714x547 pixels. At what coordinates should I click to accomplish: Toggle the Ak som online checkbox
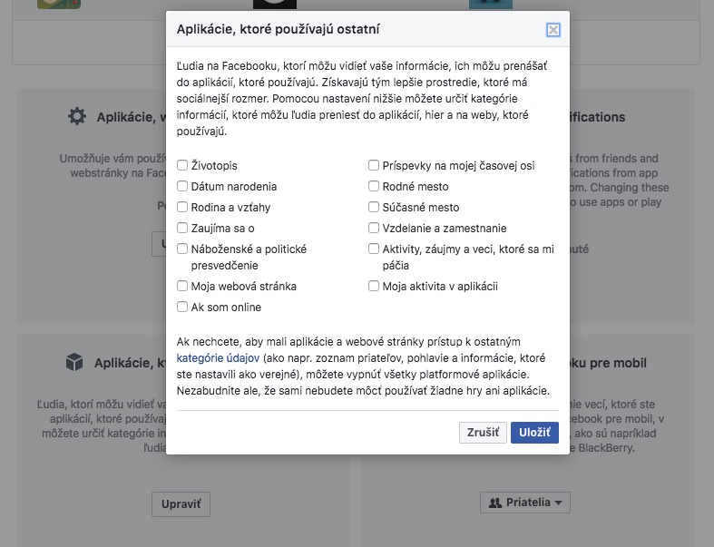(x=182, y=307)
